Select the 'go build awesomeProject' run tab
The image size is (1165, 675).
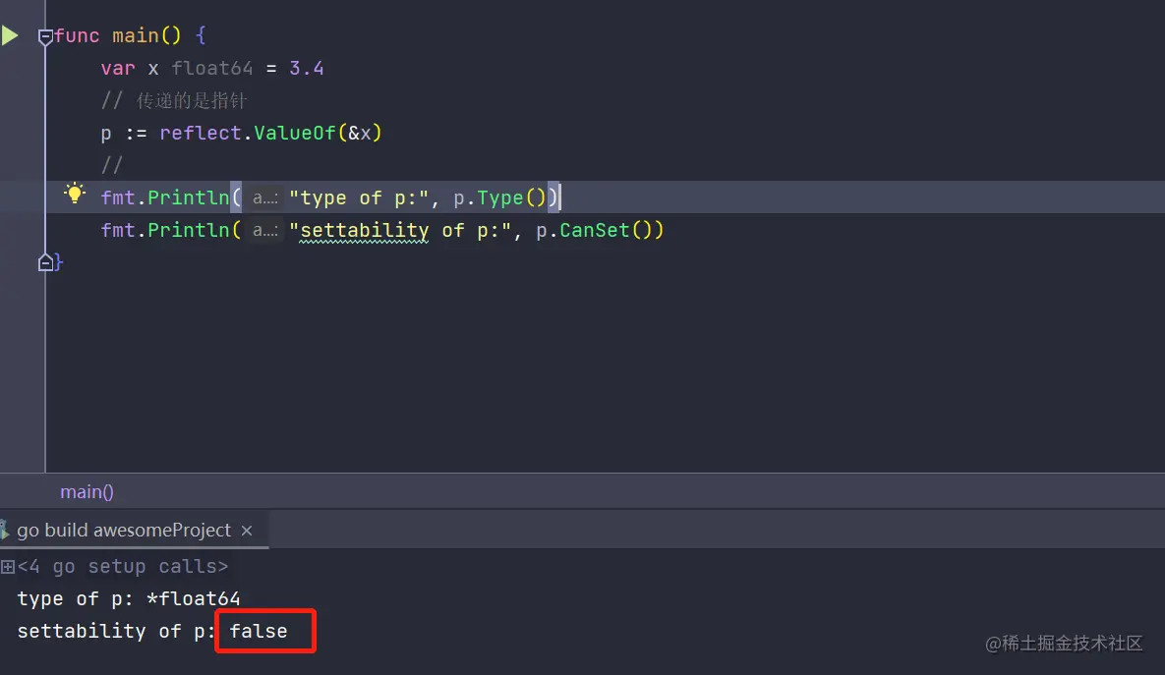click(x=124, y=531)
